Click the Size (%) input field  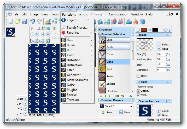161,54
